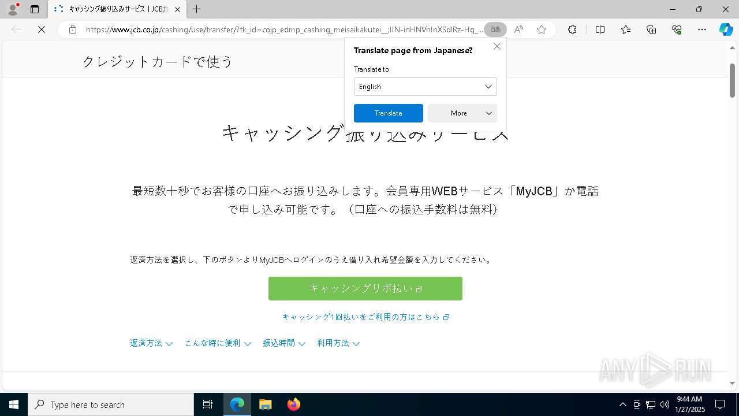Click the taskbar search box
This screenshot has height=416, width=739.
pos(111,404)
